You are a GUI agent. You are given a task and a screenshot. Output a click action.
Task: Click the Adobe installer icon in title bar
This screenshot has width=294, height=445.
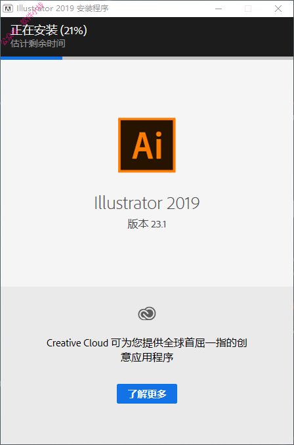coord(8,9)
